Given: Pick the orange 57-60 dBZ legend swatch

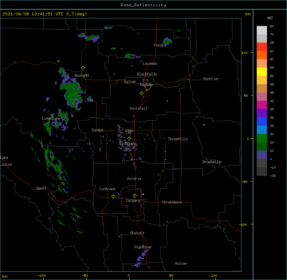Looking at the screenshot, I should coord(262,55).
